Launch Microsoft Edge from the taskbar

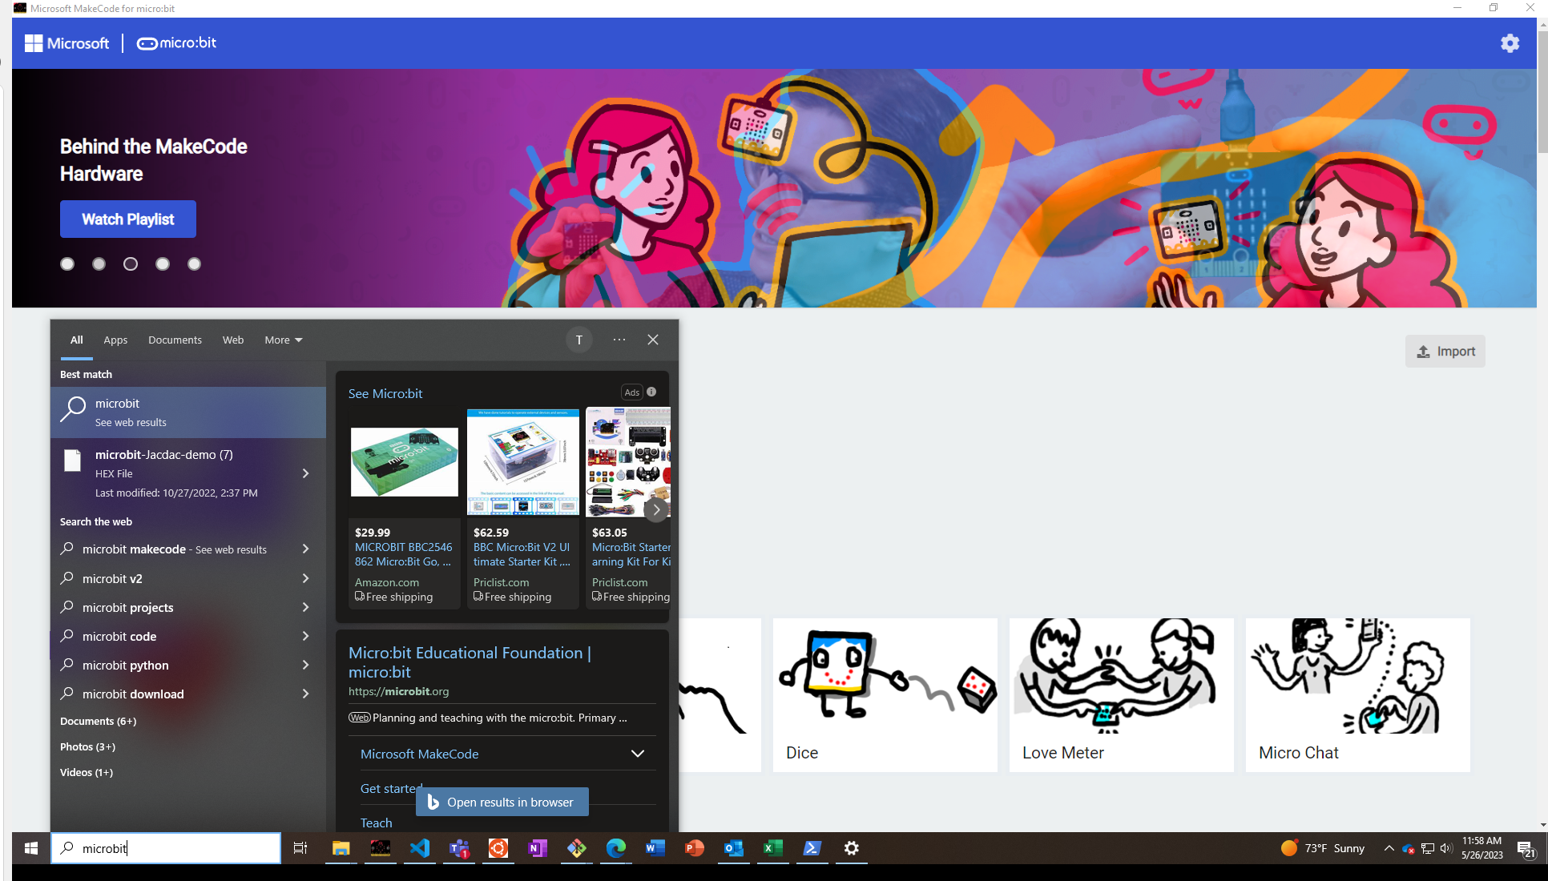615,848
